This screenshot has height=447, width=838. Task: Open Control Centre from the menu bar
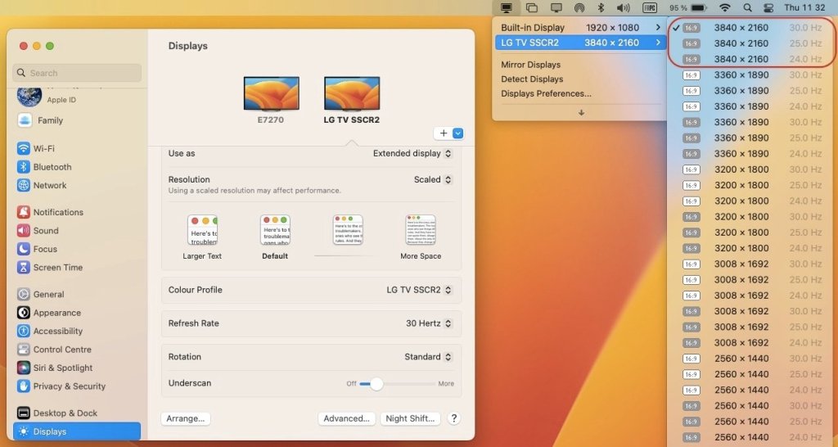coord(768,7)
